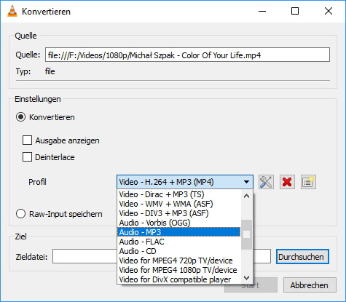Choose Video - Dirac + MP3 (TS) profile

178,194
